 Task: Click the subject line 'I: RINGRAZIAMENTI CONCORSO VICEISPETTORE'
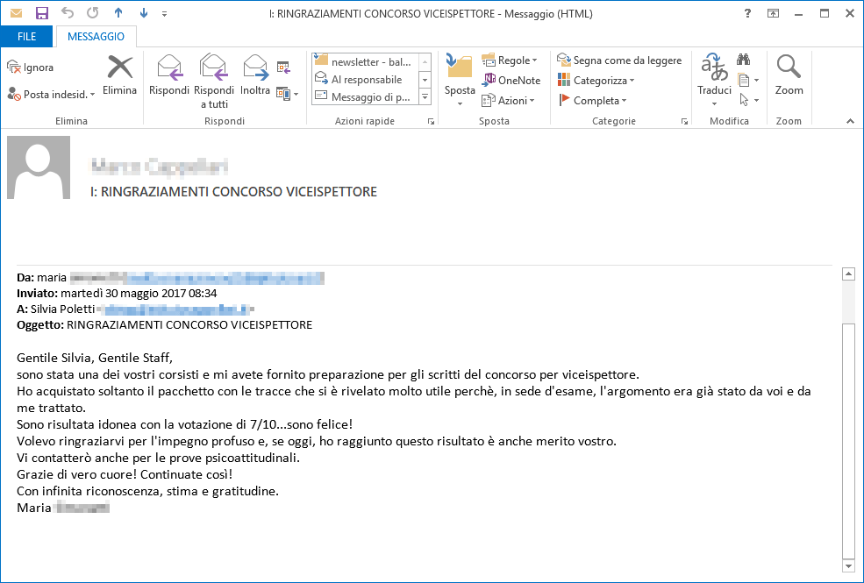pos(233,192)
